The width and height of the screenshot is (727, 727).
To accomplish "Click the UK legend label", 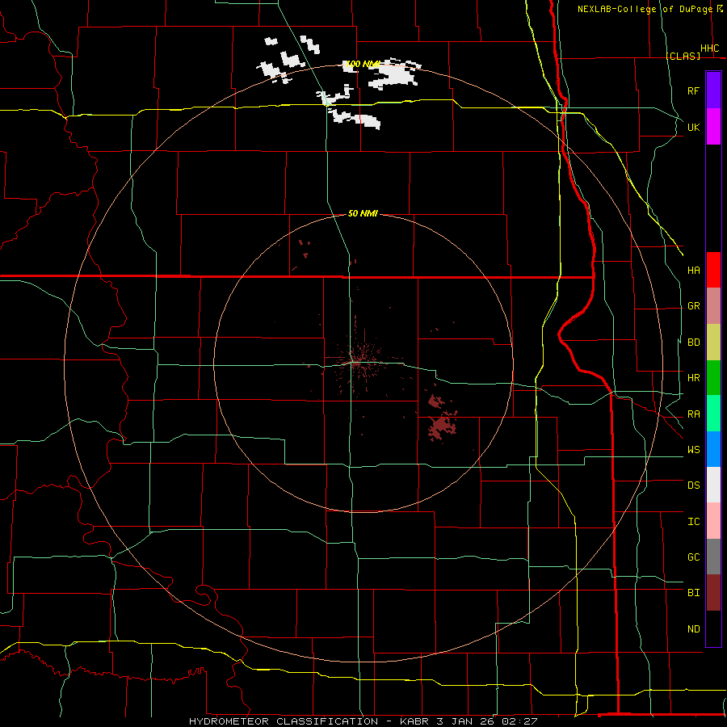I will click(693, 128).
